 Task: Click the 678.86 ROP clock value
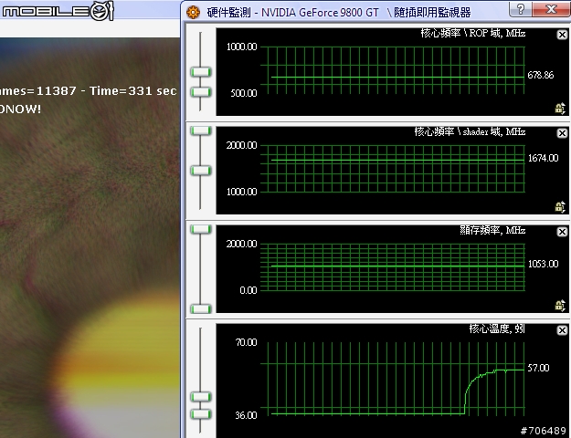click(541, 75)
